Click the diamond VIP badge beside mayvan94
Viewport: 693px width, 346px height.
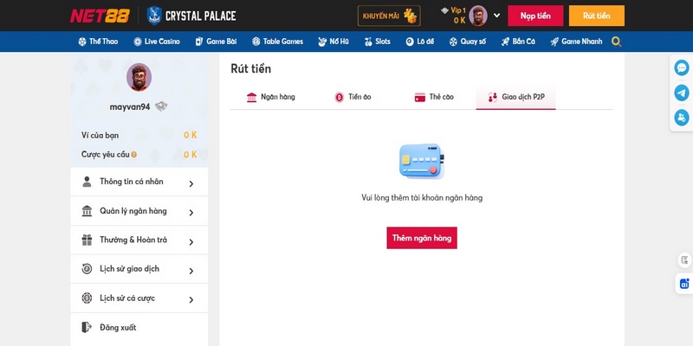click(x=161, y=106)
